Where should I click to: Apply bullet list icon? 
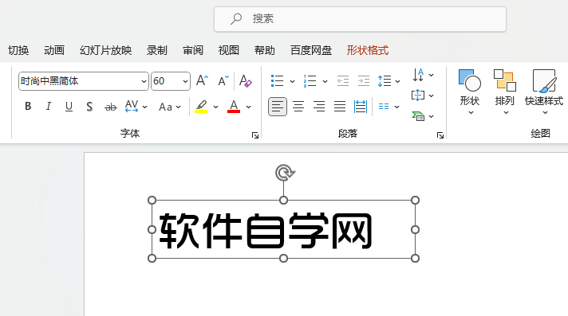278,81
